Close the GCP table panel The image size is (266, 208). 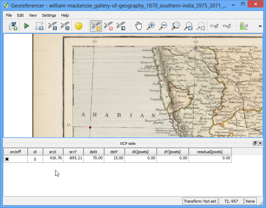coord(260,143)
